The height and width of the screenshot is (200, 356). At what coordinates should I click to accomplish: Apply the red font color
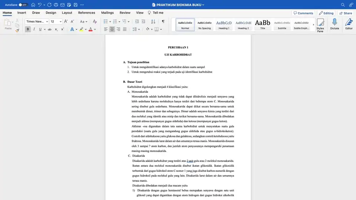pos(90,29)
